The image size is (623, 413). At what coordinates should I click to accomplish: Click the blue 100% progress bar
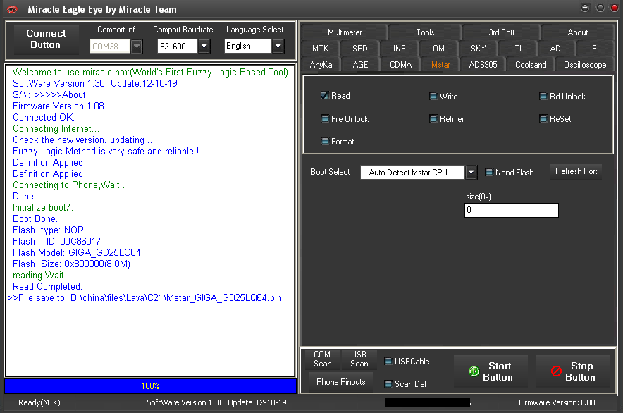click(x=150, y=386)
